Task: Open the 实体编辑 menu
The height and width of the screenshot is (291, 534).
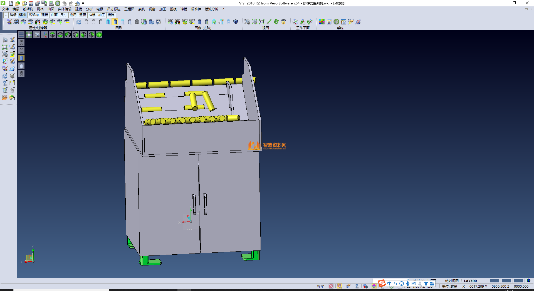Action: pyautogui.click(x=65, y=9)
